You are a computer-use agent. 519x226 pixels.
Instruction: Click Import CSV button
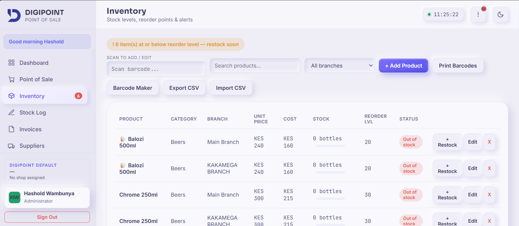231,88
